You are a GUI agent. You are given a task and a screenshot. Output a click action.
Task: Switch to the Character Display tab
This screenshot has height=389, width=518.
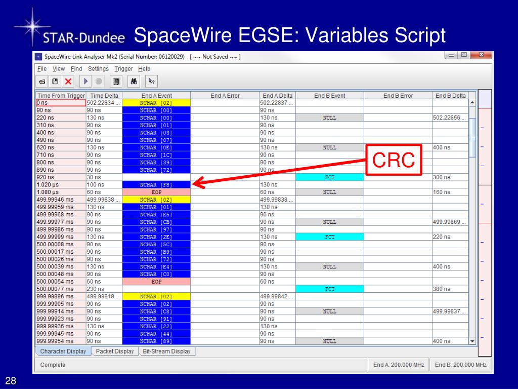(63, 352)
